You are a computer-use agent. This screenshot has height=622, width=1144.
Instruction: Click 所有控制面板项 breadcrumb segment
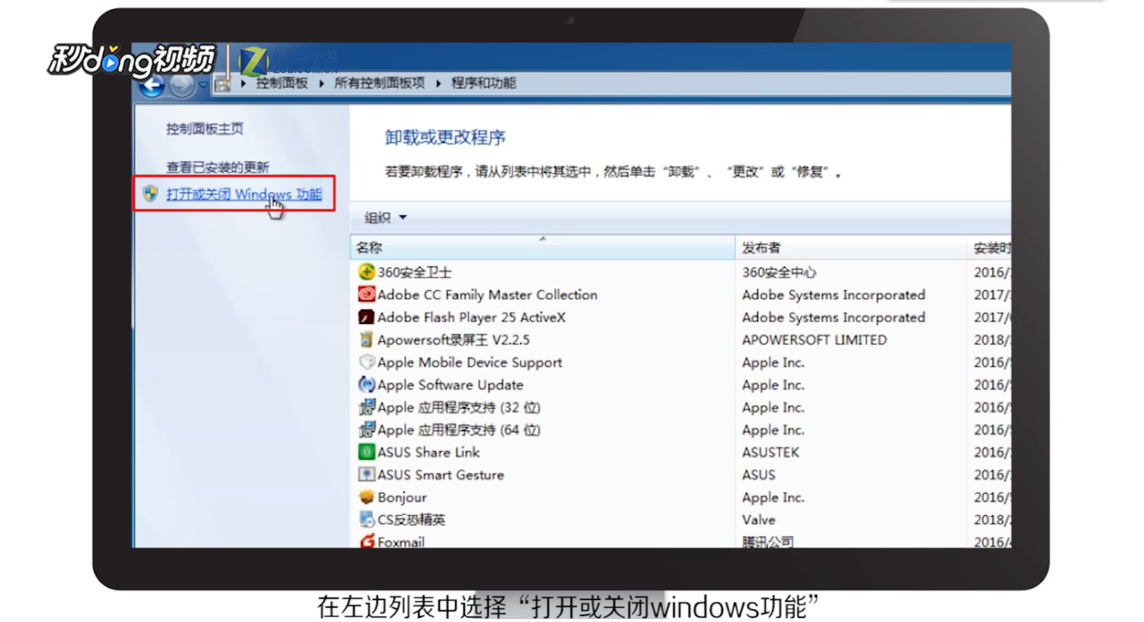coord(380,83)
